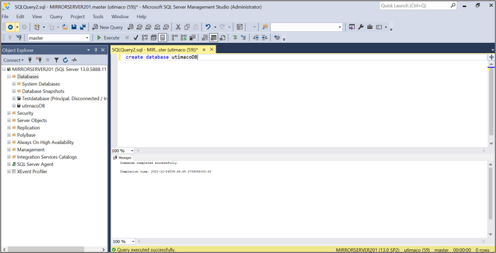Open the Find combo box dropdown arrow
This screenshot has height=253, width=496.
pos(340,27)
